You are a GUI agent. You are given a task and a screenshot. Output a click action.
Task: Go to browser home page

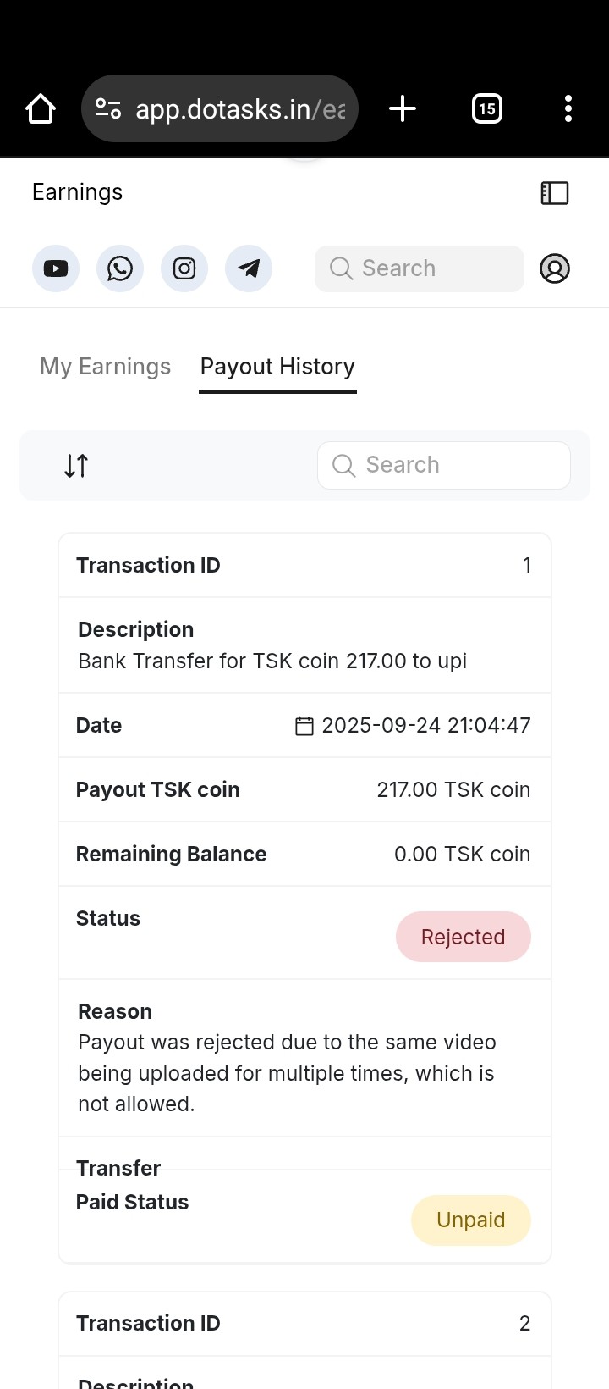pyautogui.click(x=41, y=108)
